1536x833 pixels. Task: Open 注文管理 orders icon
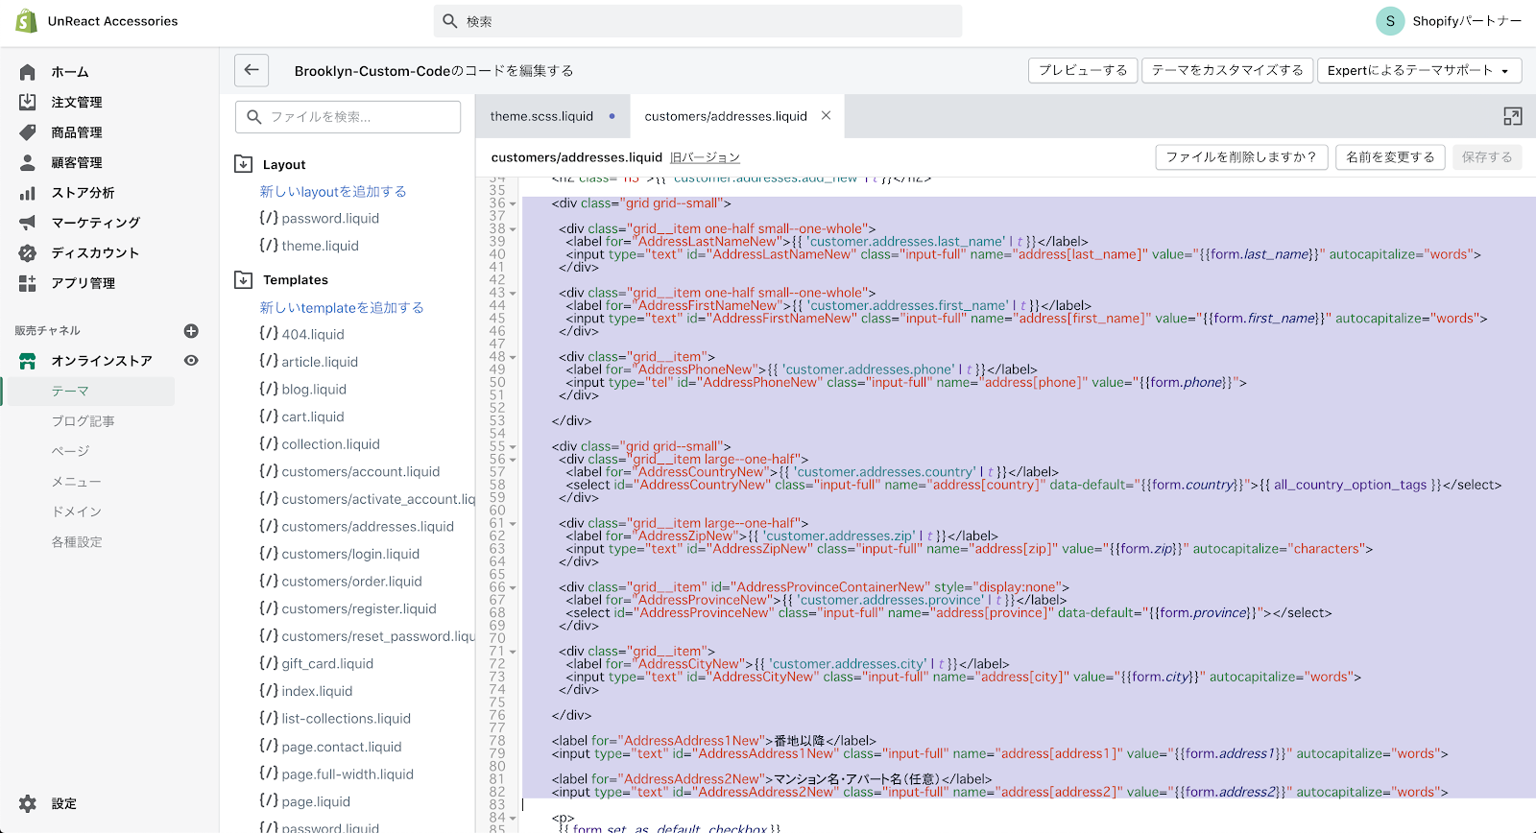point(28,102)
